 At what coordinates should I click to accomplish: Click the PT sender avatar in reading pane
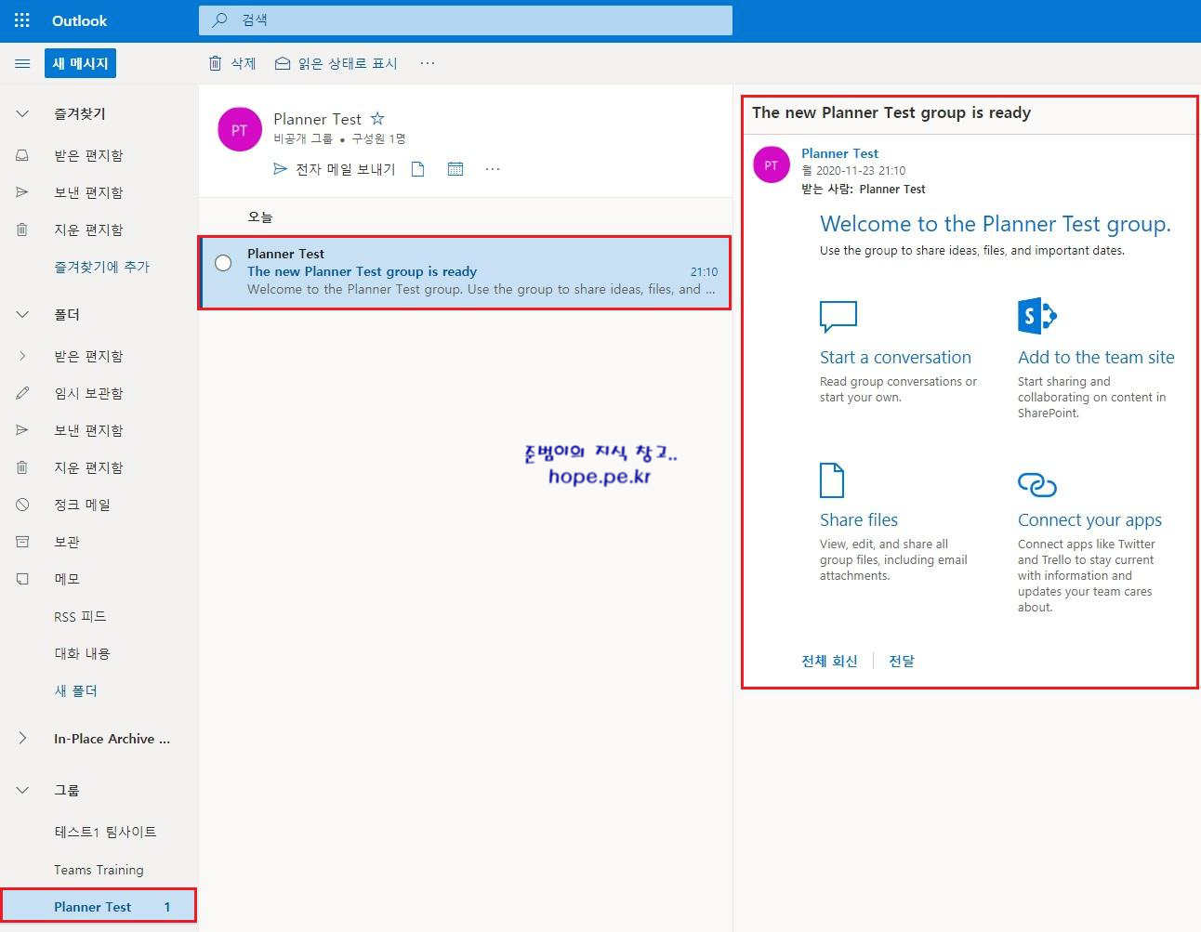click(772, 164)
